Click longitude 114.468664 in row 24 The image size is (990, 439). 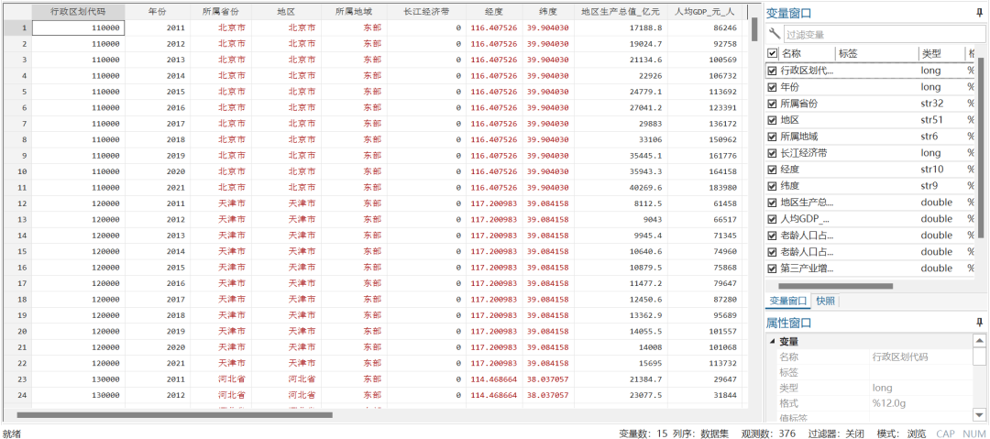pos(494,395)
